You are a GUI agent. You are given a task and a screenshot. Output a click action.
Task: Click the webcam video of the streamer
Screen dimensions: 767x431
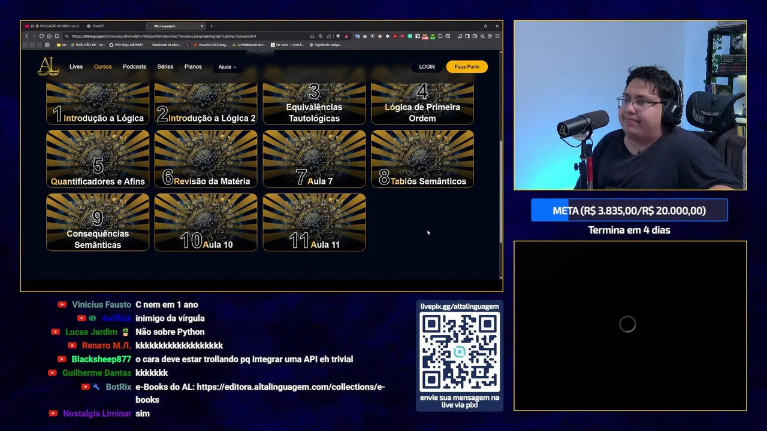[630, 105]
